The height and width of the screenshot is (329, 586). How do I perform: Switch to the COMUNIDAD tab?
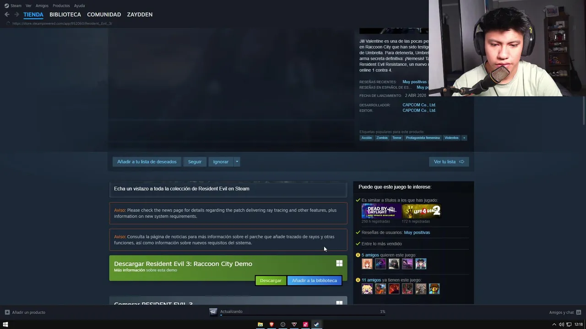(104, 15)
